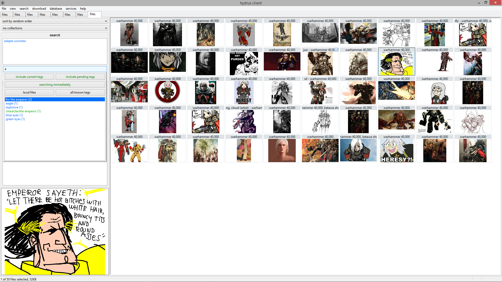The image size is (502, 282).
Task: Click the search input field
Action: (54, 69)
